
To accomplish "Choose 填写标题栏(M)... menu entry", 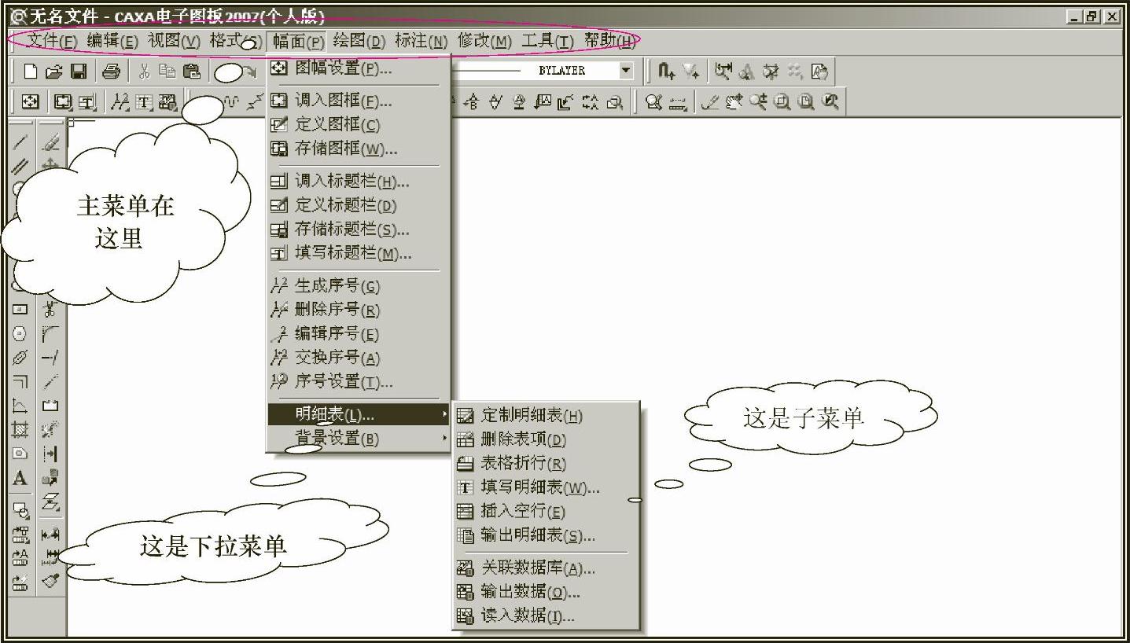I will 359,253.
